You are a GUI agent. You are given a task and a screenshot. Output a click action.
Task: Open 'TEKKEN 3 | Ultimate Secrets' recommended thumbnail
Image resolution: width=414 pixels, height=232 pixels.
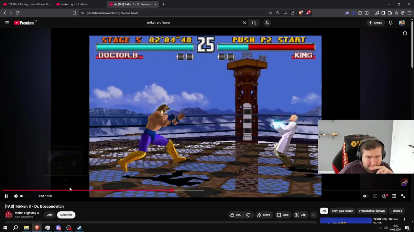(x=346, y=220)
